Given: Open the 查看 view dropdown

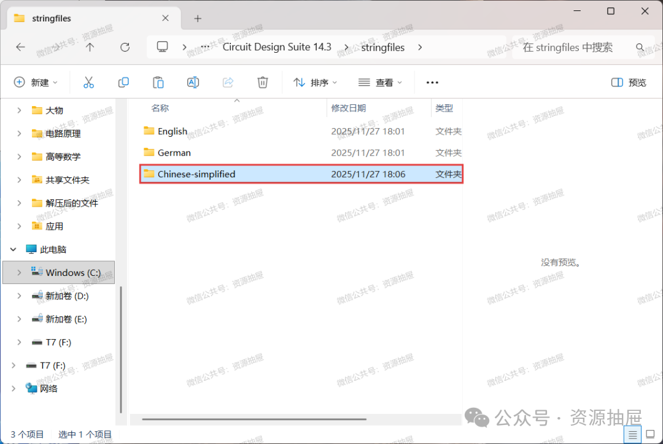Looking at the screenshot, I should (x=380, y=82).
